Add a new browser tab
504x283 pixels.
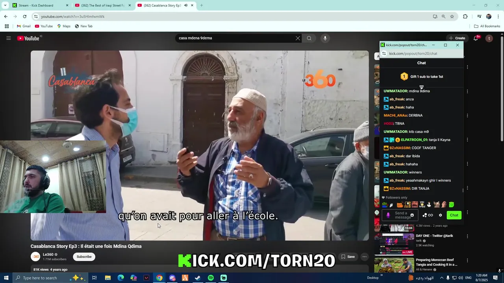tap(201, 6)
